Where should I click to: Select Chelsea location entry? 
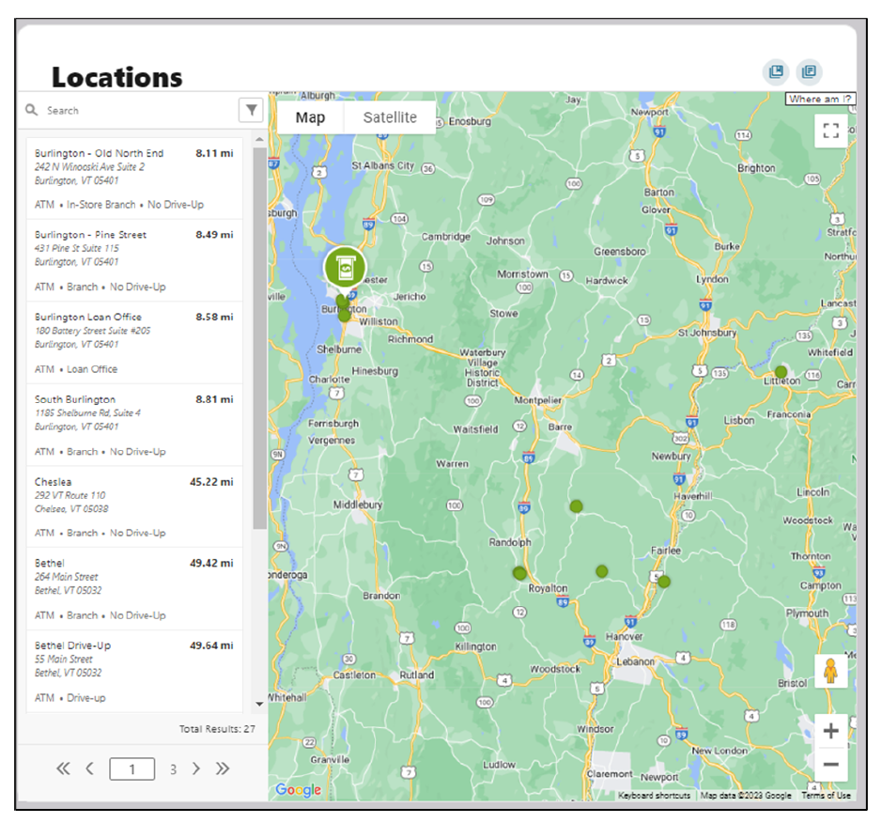coord(134,506)
